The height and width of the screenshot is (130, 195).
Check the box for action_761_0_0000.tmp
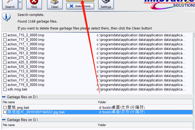pos(5,53)
